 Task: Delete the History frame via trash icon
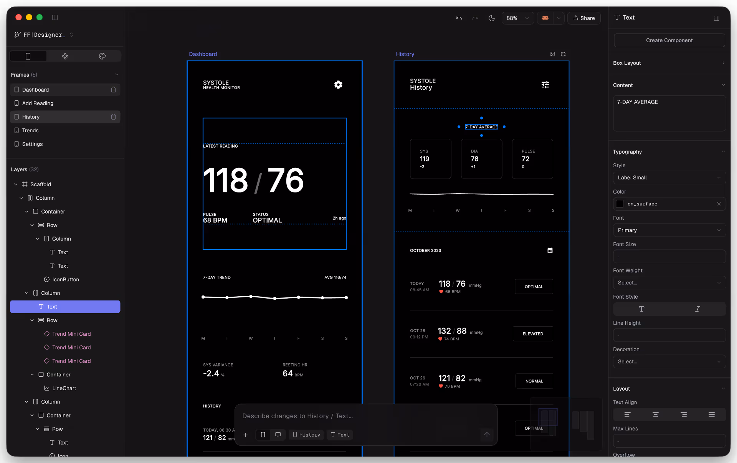point(113,117)
